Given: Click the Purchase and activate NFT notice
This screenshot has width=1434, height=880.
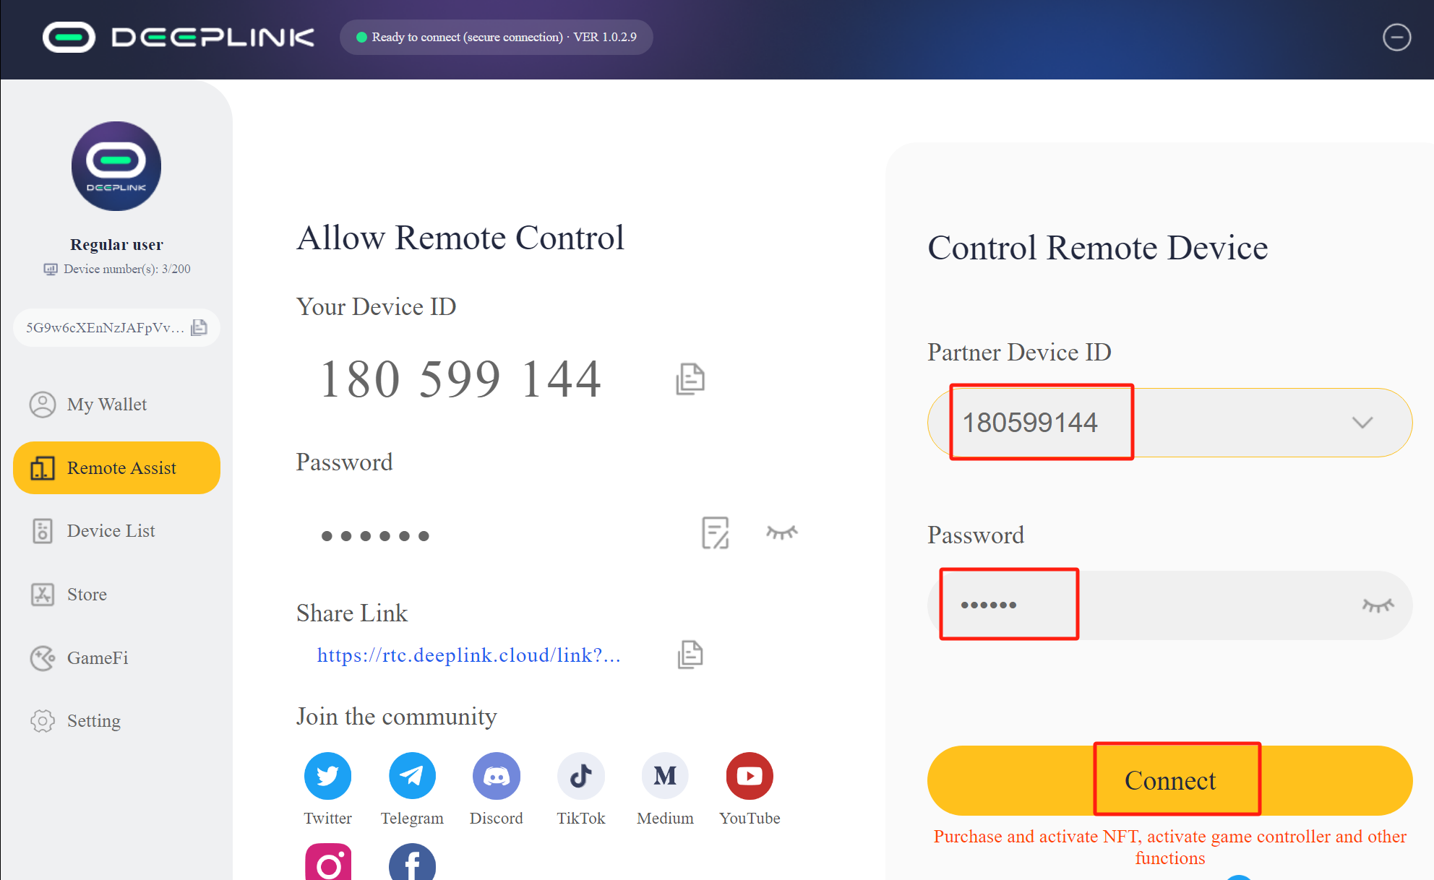Looking at the screenshot, I should coord(1169,847).
